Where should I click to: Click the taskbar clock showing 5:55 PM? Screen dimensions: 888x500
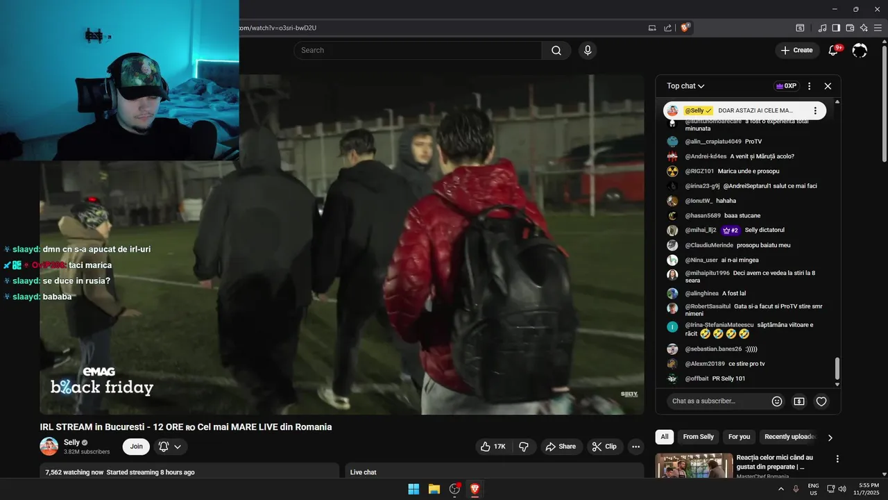click(x=869, y=489)
